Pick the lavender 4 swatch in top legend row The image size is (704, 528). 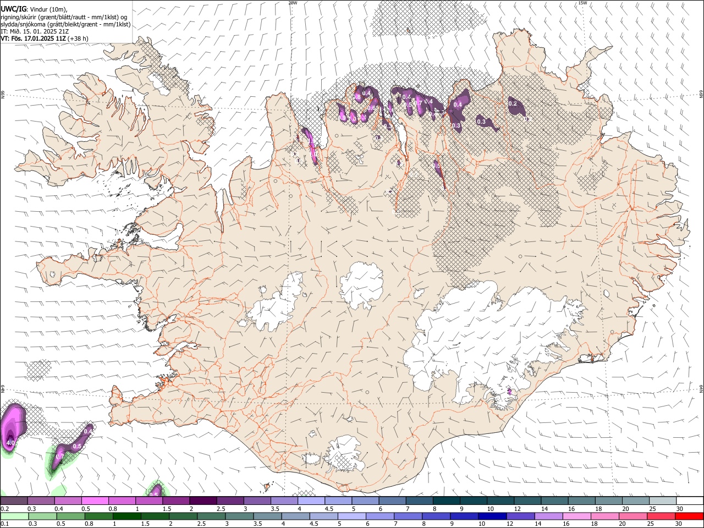tap(310, 501)
